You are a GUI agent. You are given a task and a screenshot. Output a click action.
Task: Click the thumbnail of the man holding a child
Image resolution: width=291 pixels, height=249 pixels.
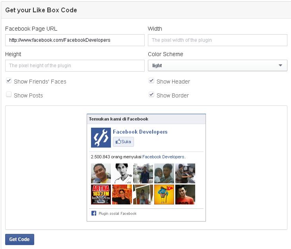click(164, 173)
